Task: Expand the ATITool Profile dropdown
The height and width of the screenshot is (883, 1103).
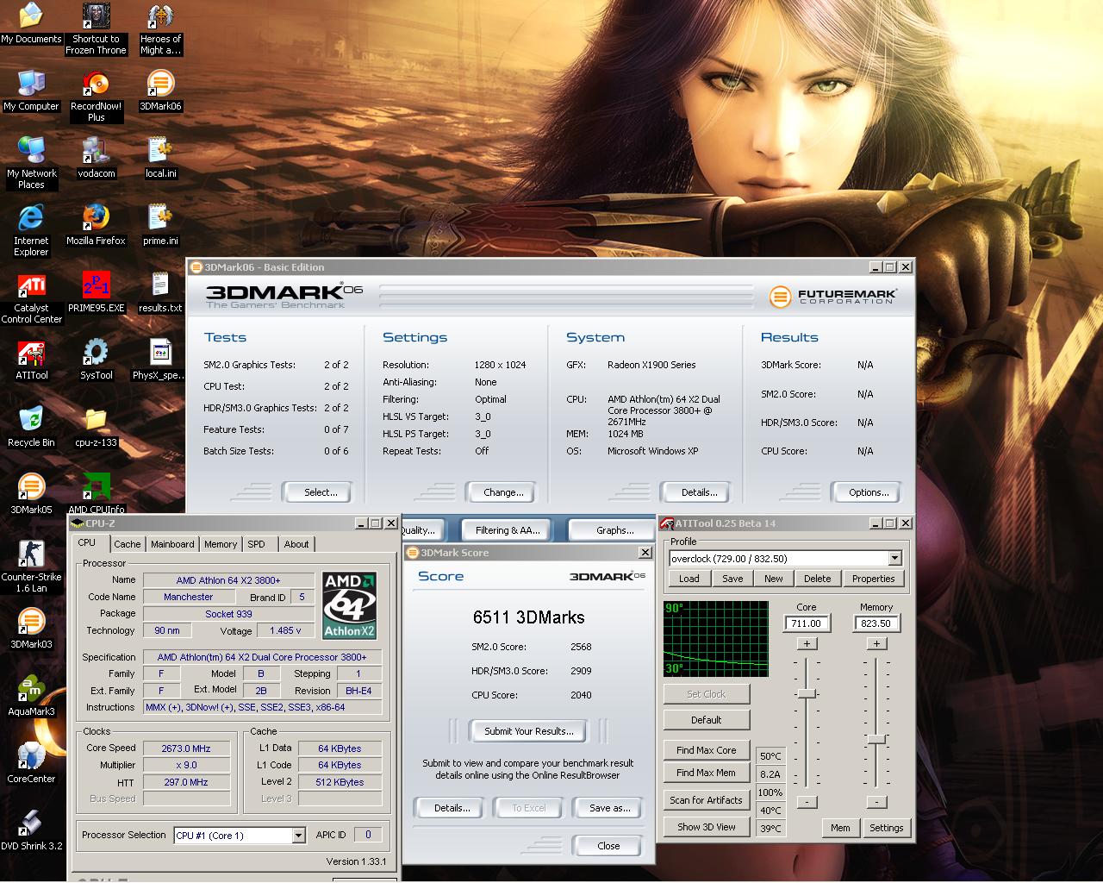Action: coord(894,559)
